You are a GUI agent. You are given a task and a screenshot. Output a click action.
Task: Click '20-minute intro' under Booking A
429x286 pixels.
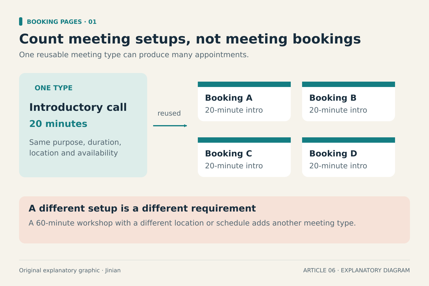(234, 110)
